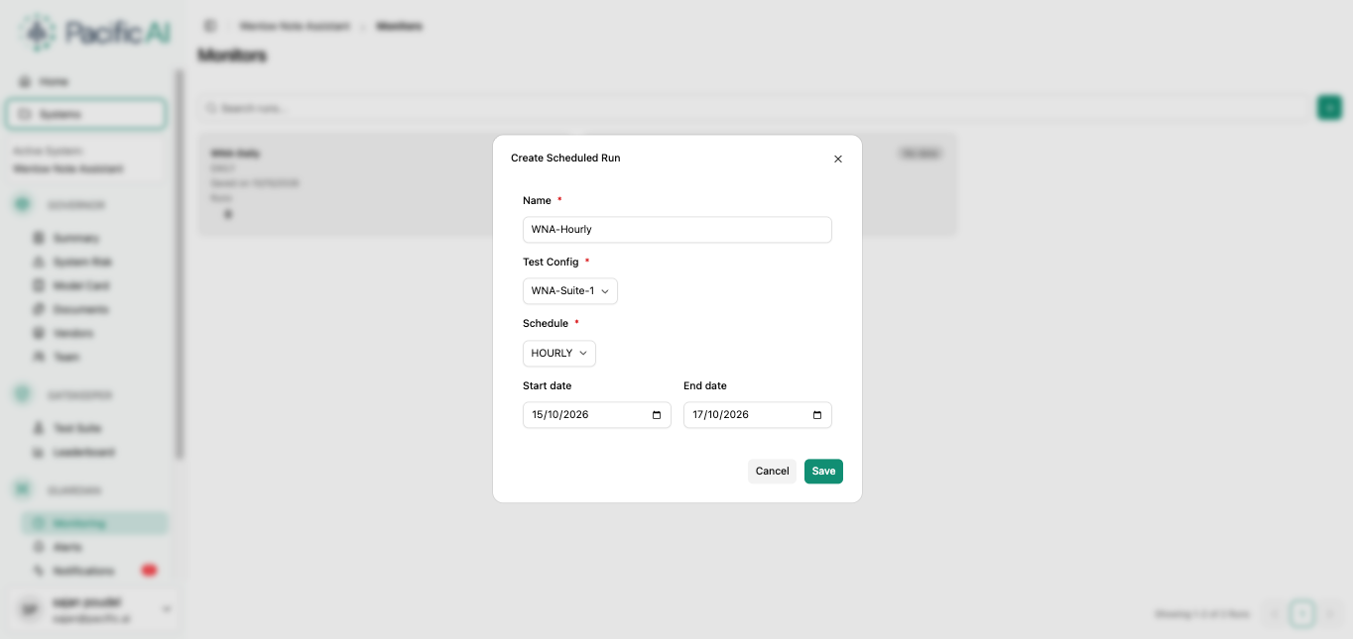Viewport: 1353px width, 639px height.
Task: Open the Schedule dropdown showing HOURLY
Action: pos(559,354)
